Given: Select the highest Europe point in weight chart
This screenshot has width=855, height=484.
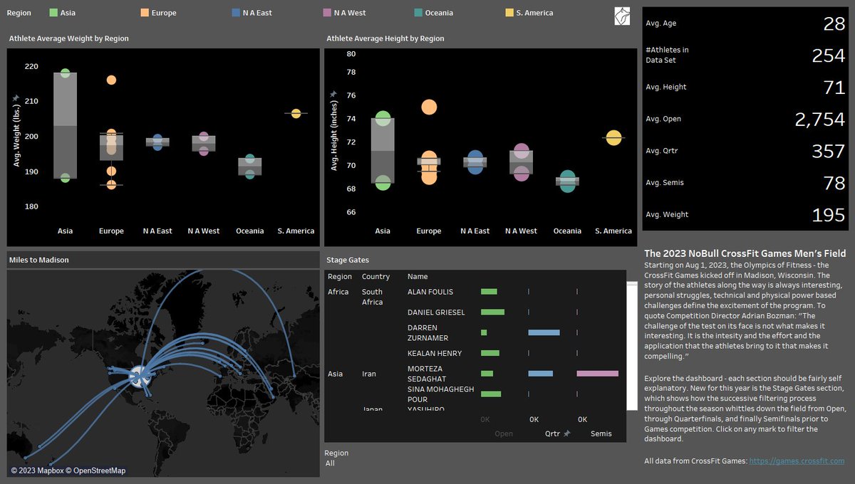Looking at the screenshot, I should coord(111,80).
